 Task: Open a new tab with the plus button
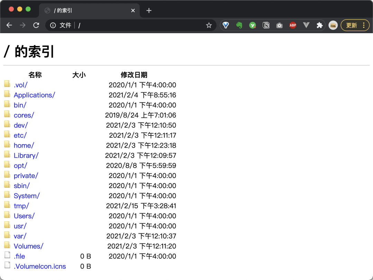[149, 10]
